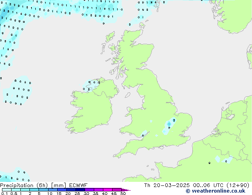Click the "(12+90)" forecast run label
Image resolution: width=252 pixels, height=195 pixels.
coord(238,185)
